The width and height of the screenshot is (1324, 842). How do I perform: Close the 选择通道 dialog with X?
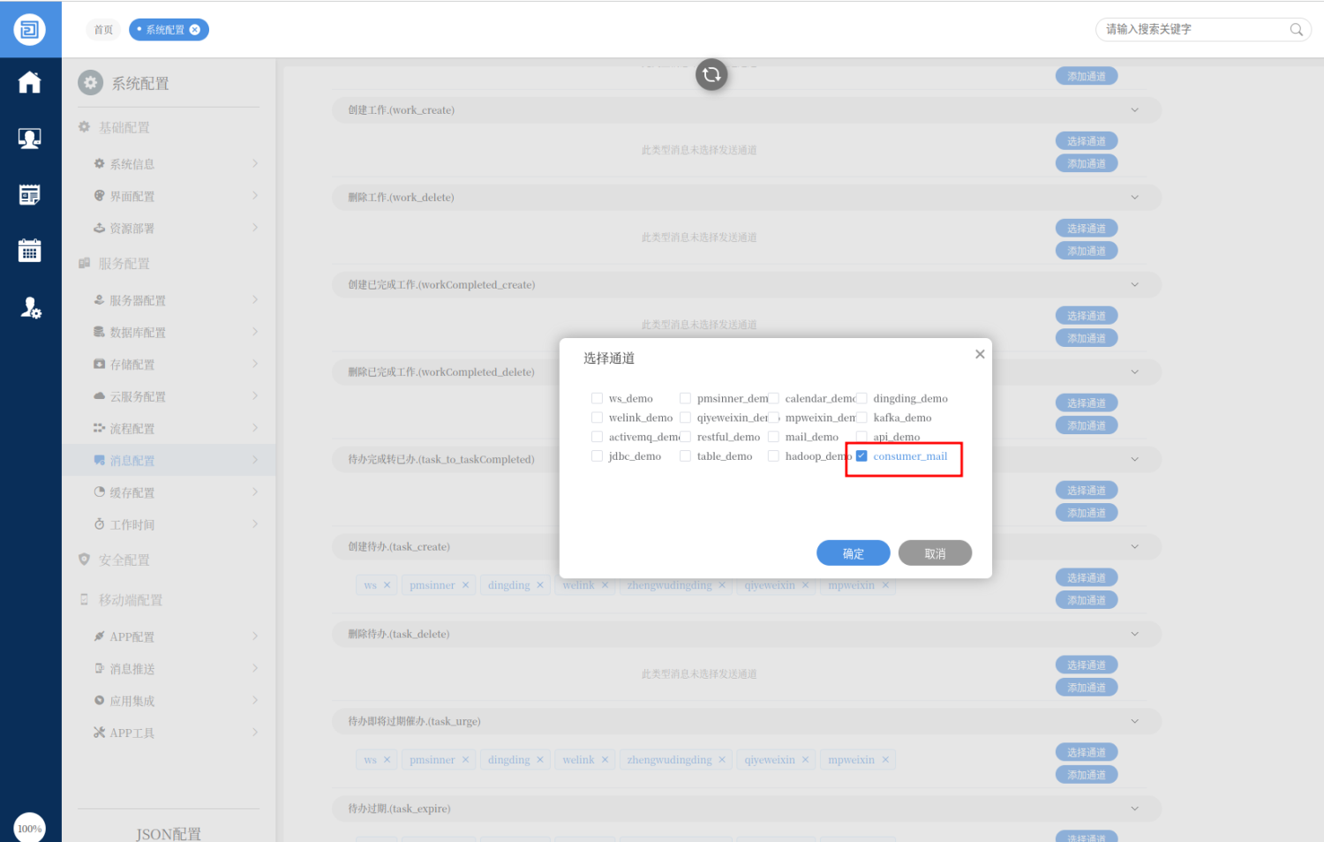pyautogui.click(x=979, y=354)
